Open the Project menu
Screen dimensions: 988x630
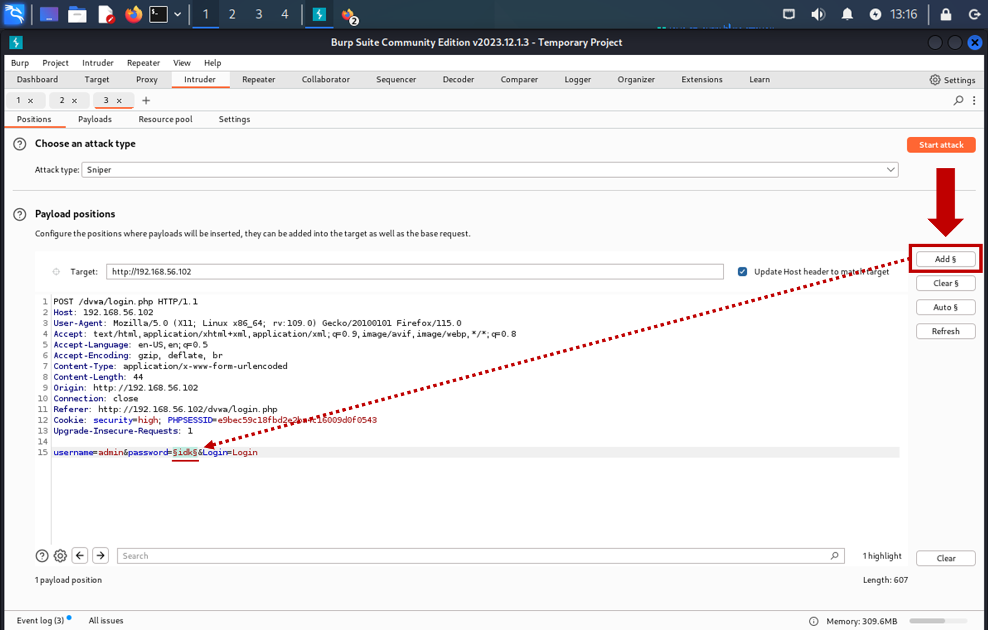(55, 63)
